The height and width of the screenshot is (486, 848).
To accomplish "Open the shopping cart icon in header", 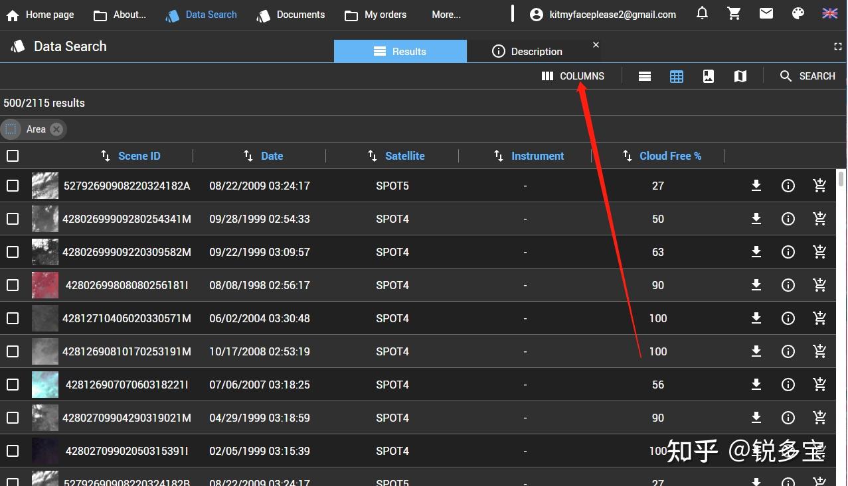I will pos(734,13).
